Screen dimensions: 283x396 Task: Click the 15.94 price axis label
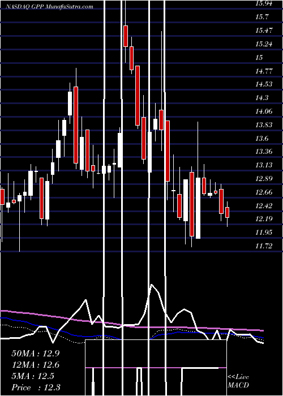(x=264, y=3)
